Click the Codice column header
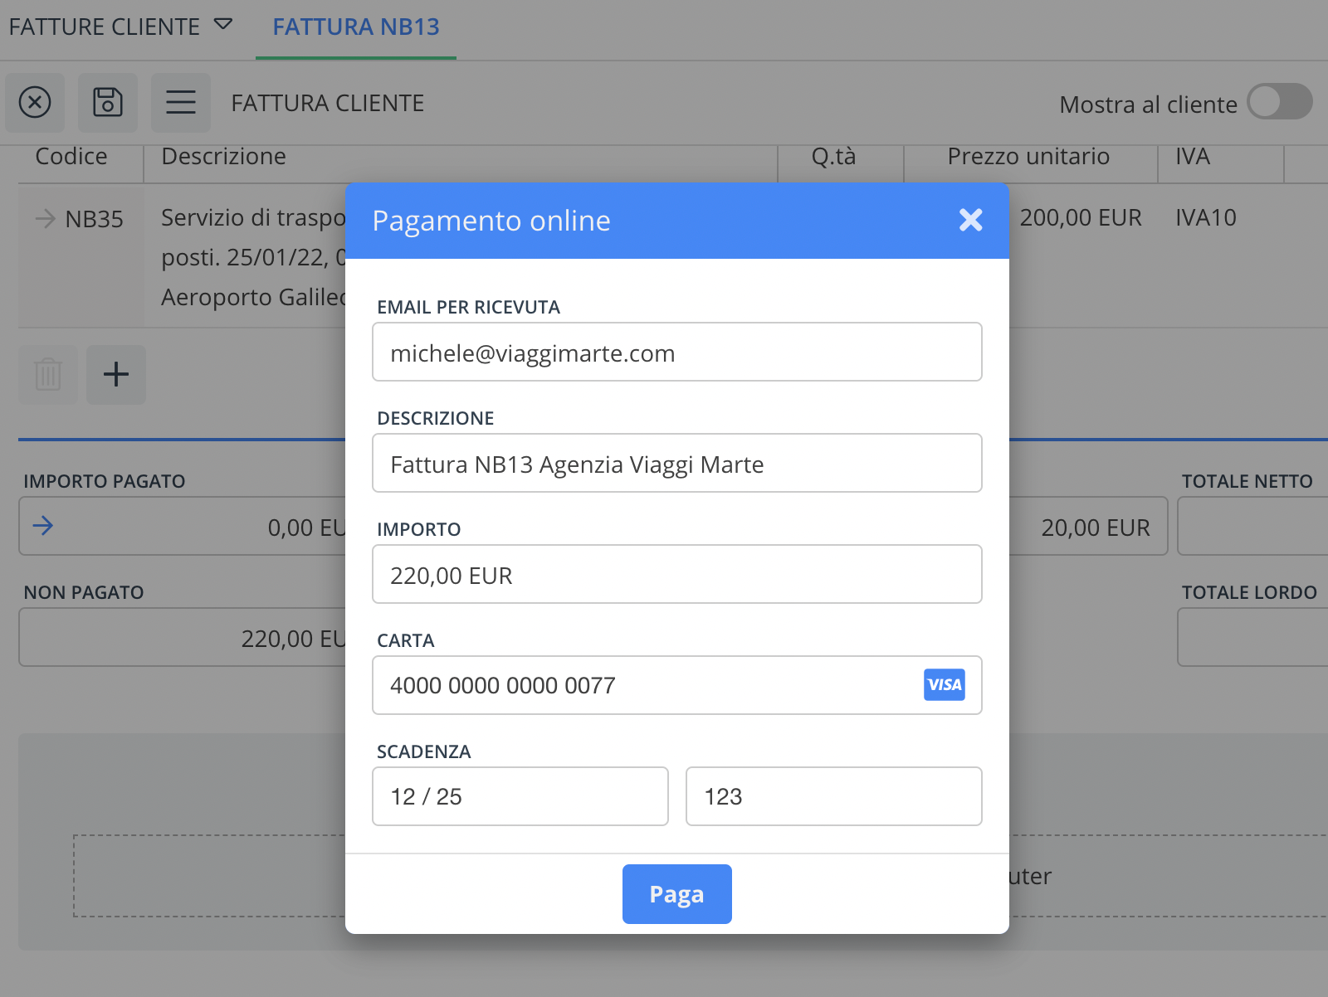This screenshot has width=1328, height=997. (71, 156)
